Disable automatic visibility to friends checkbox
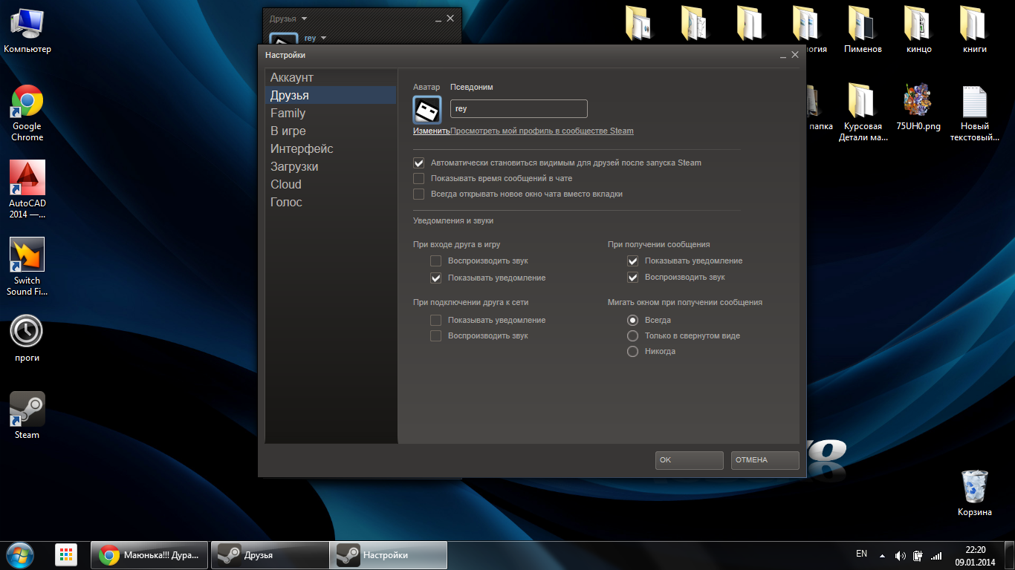 pyautogui.click(x=418, y=163)
